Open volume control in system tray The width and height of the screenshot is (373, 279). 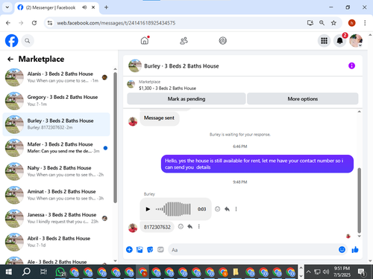click(326, 272)
